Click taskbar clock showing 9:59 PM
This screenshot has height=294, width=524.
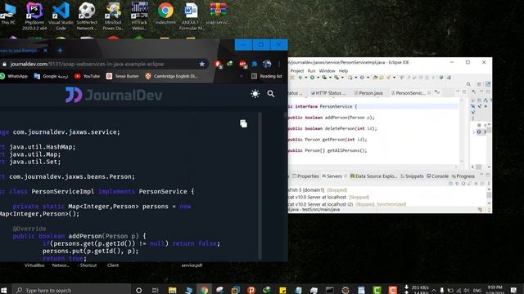click(x=495, y=290)
